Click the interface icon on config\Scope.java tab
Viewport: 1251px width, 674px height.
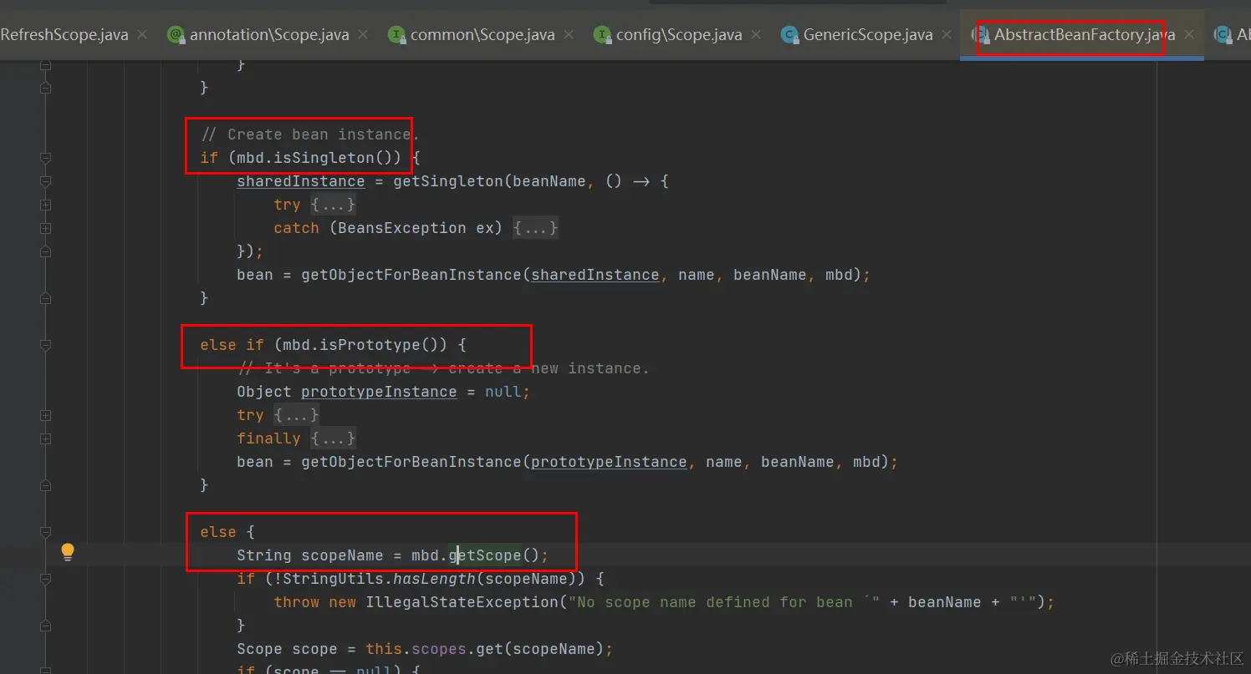click(x=602, y=35)
